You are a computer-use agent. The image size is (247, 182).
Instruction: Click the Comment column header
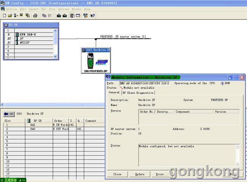click(94, 121)
